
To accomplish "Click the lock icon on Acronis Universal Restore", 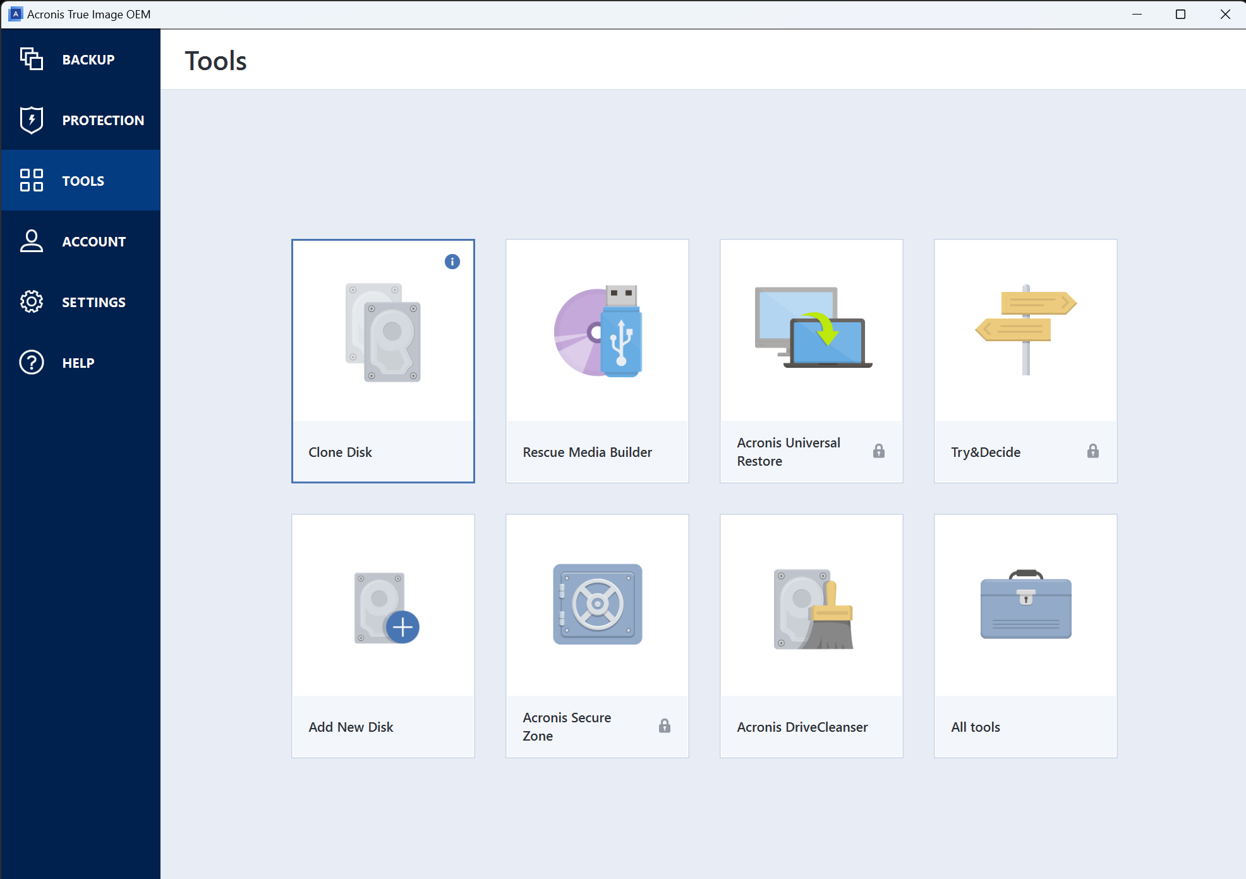I will click(x=878, y=451).
